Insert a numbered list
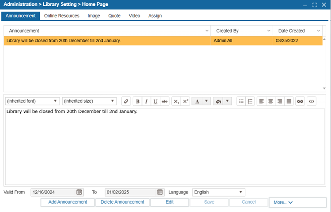The image size is (331, 212). coord(250,101)
